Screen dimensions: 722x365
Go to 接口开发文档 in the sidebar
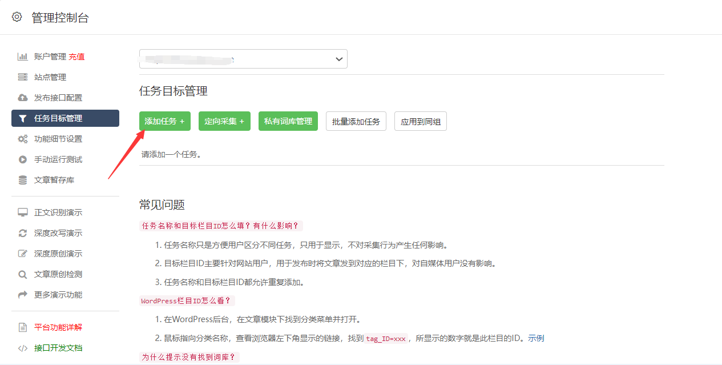coord(58,348)
